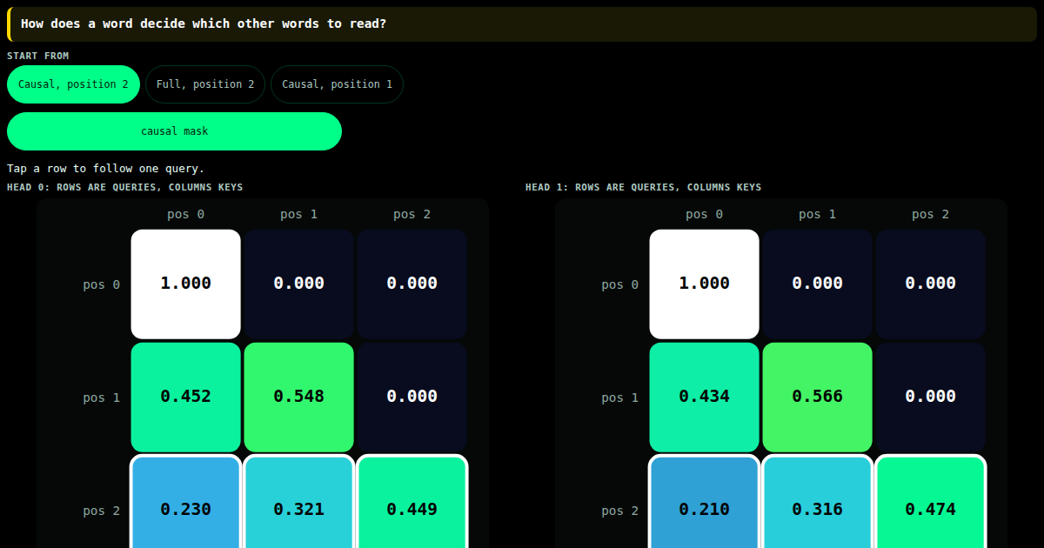Click Head 0 cell at row pos 0, column pos 1

pos(299,284)
